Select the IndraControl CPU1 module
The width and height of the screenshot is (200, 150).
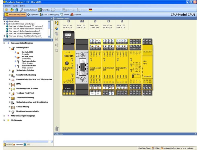click(x=68, y=63)
